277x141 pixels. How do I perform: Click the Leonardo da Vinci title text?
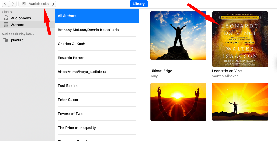point(227,71)
